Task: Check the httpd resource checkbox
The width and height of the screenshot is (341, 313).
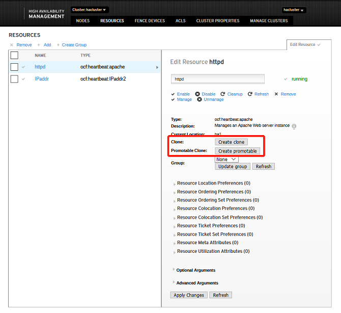Action: click(x=14, y=67)
